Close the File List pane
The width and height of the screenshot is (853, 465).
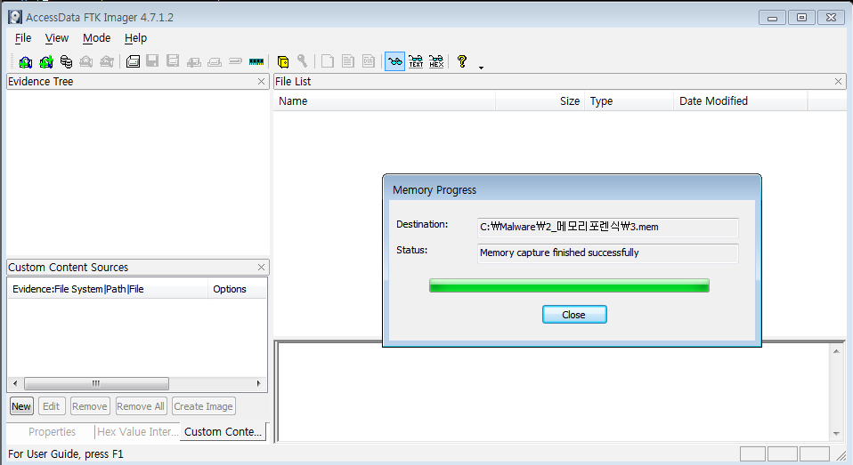point(839,82)
